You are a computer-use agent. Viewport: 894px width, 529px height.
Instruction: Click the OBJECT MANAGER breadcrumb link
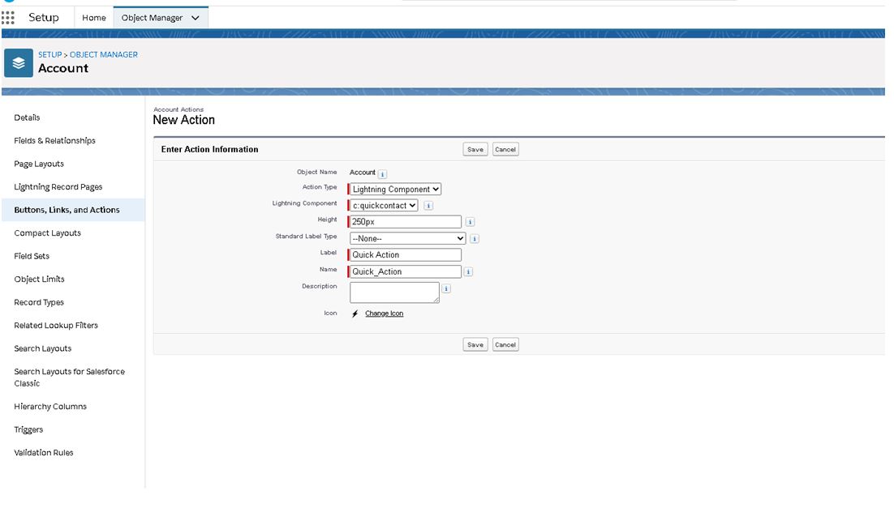point(104,54)
